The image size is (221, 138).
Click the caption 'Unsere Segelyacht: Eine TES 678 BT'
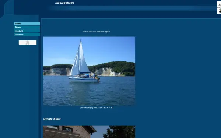click(97, 107)
